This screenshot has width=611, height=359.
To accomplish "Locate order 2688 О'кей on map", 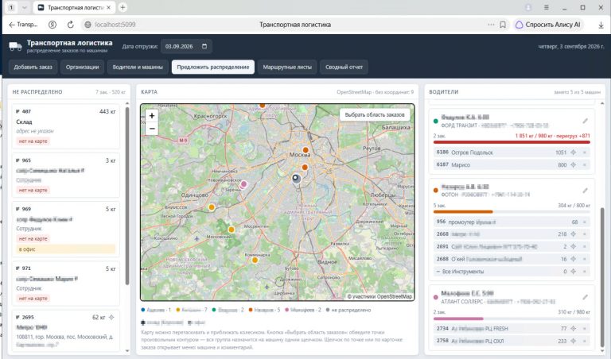I will [573, 259].
